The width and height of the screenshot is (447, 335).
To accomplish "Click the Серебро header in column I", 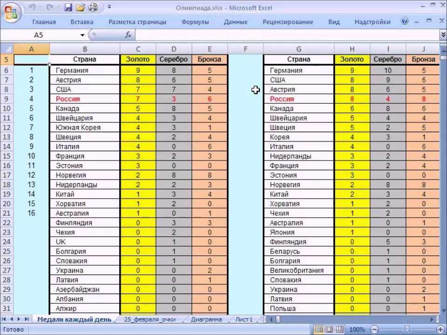I will pos(388,59).
